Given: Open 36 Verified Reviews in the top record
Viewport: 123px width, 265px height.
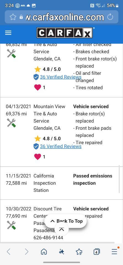Looking at the screenshot, I should [x=61, y=77].
